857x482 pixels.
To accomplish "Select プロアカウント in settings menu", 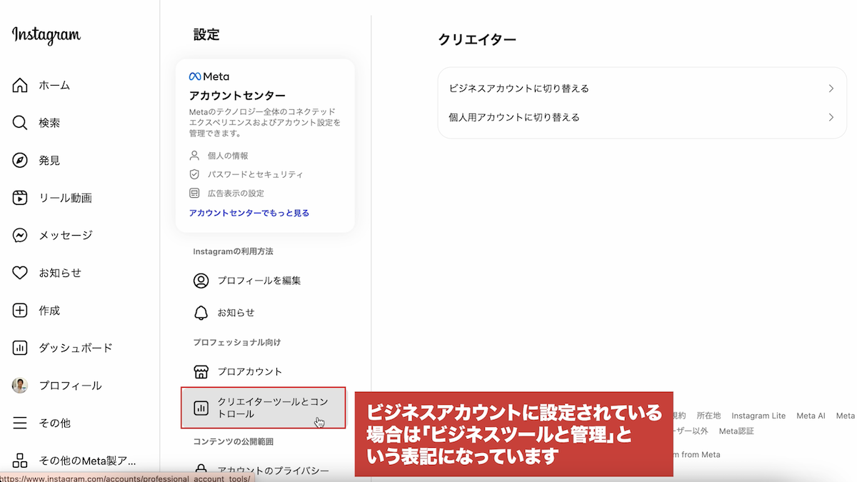I will tap(249, 371).
